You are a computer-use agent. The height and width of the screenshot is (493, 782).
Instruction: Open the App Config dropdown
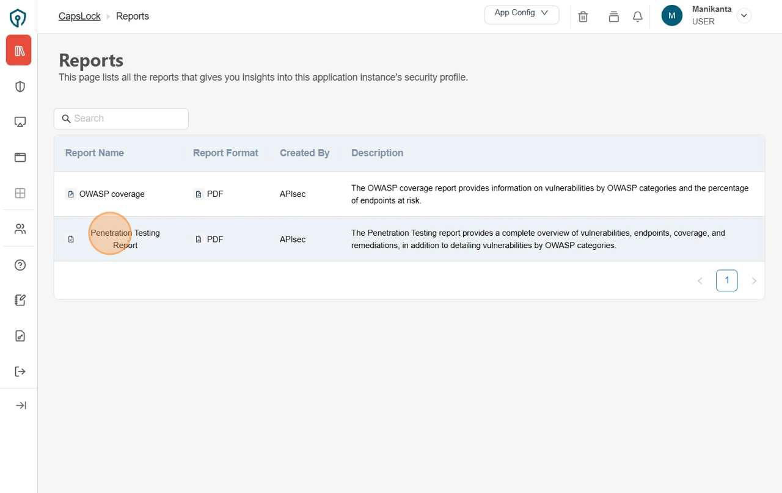tap(521, 15)
